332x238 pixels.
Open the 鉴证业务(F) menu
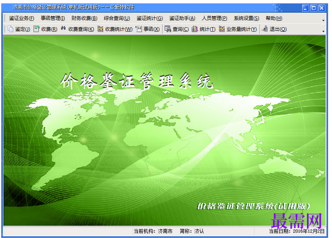22,19
